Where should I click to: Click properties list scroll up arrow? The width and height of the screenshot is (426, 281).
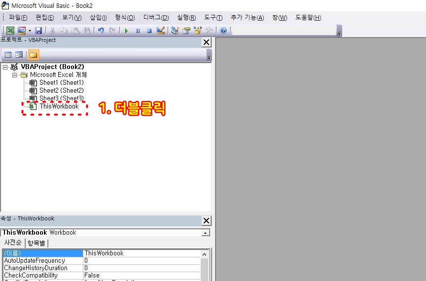(204, 254)
